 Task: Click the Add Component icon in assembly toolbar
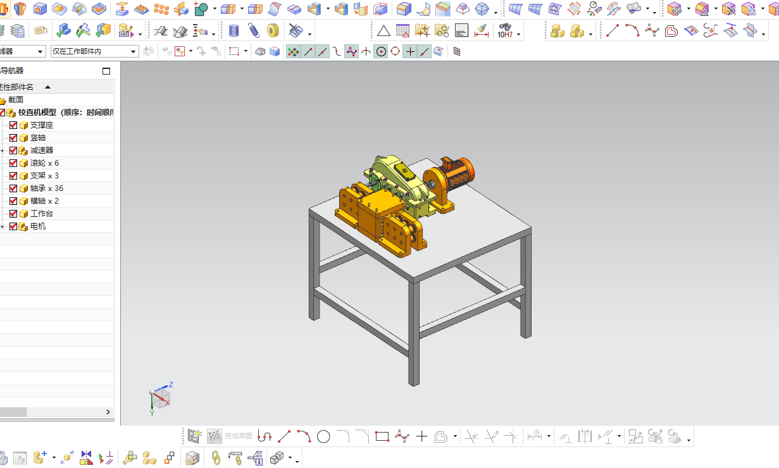coord(41,457)
